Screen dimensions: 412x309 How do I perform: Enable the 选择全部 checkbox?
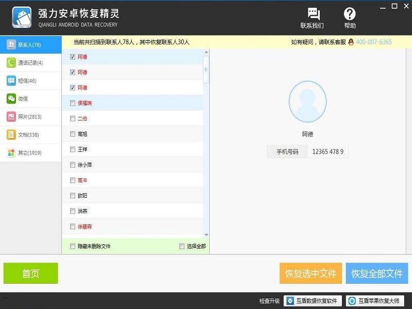182,246
